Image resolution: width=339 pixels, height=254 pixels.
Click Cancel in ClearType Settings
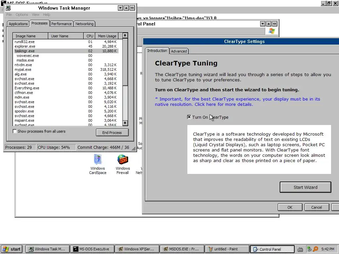tap(316, 207)
